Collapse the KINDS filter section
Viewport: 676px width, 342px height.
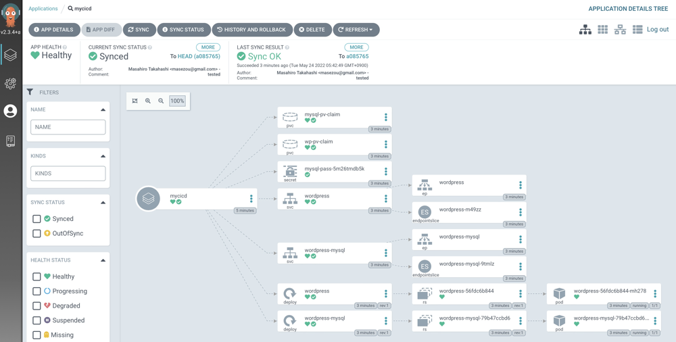click(x=103, y=156)
